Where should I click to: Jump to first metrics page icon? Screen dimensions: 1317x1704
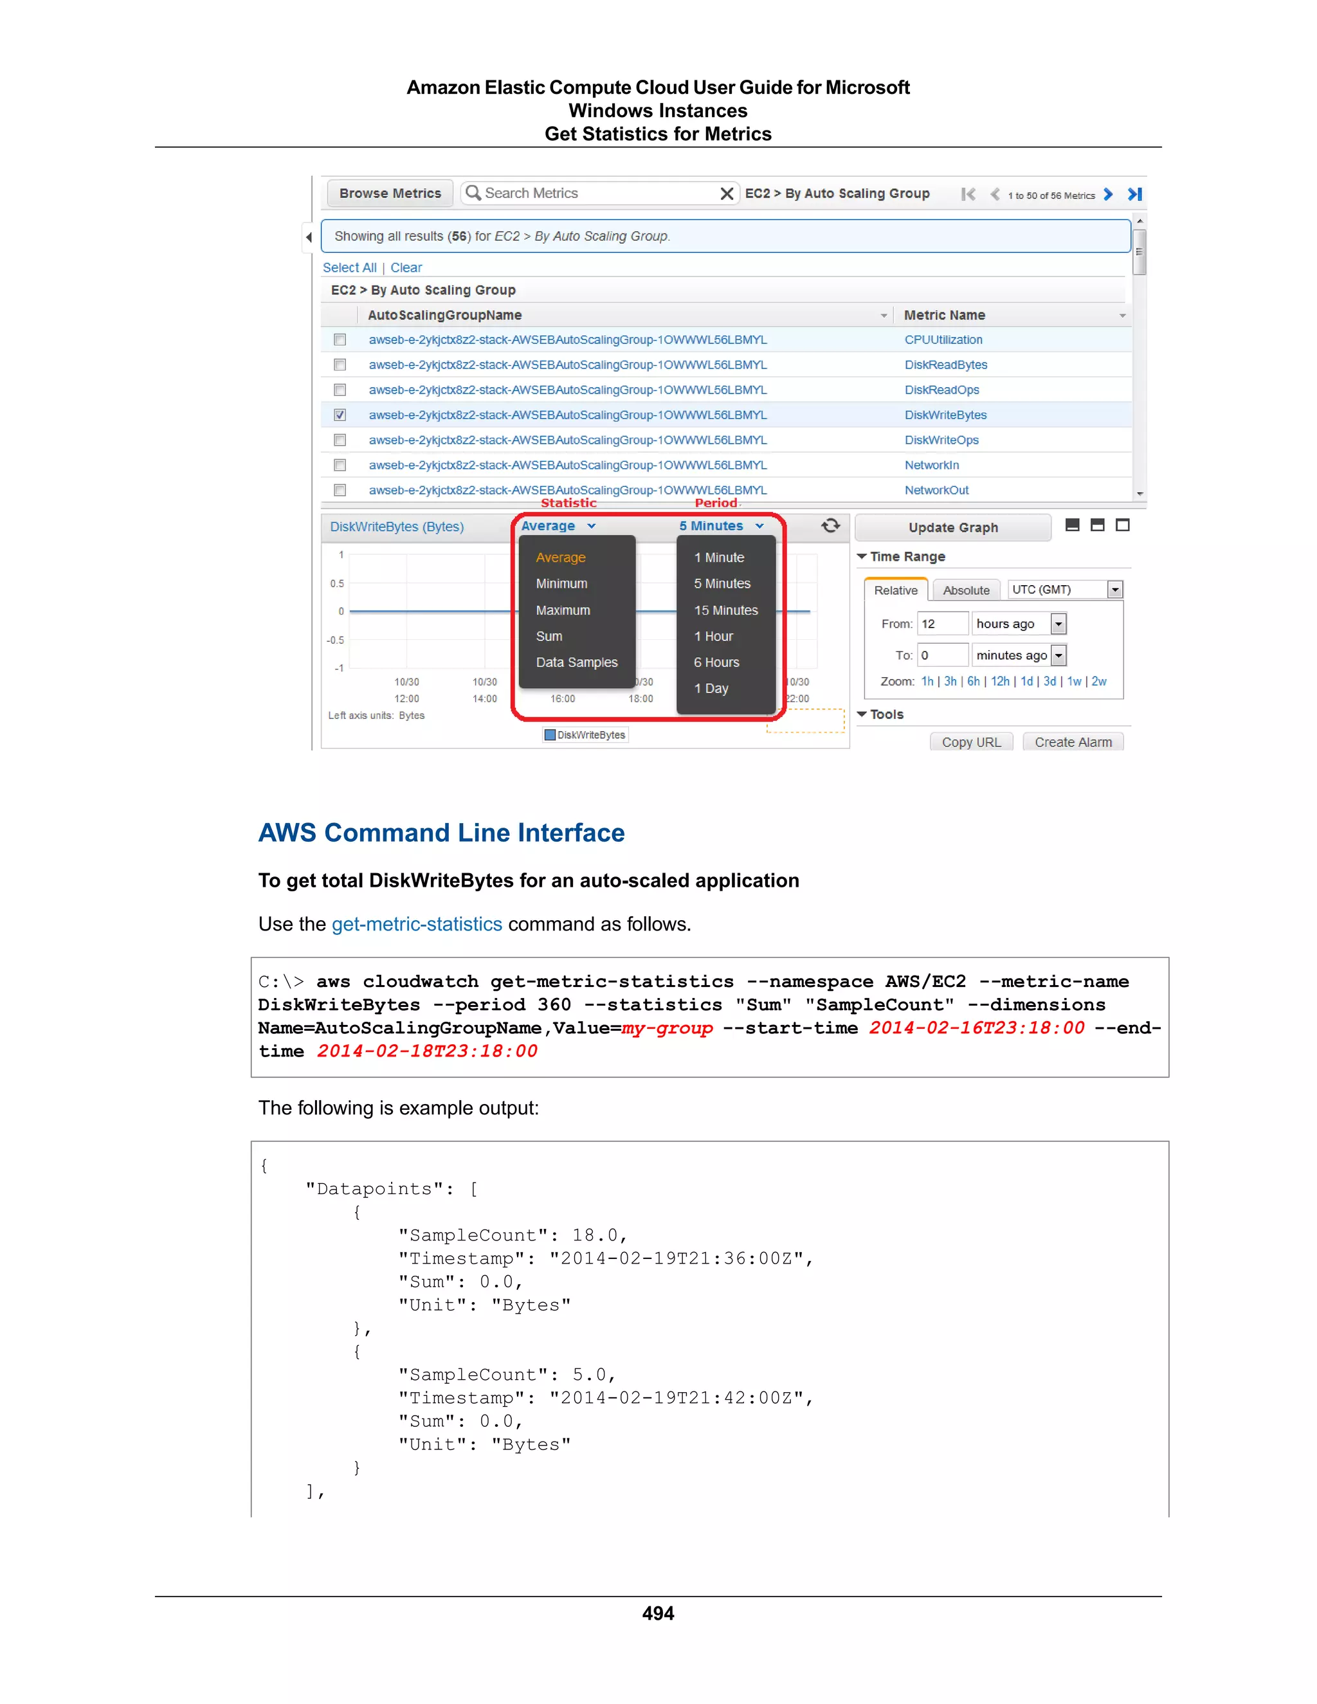point(968,194)
